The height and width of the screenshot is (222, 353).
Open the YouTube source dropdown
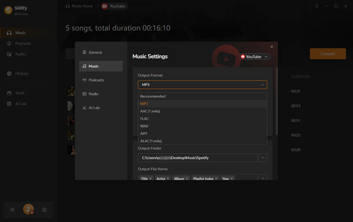[255, 57]
